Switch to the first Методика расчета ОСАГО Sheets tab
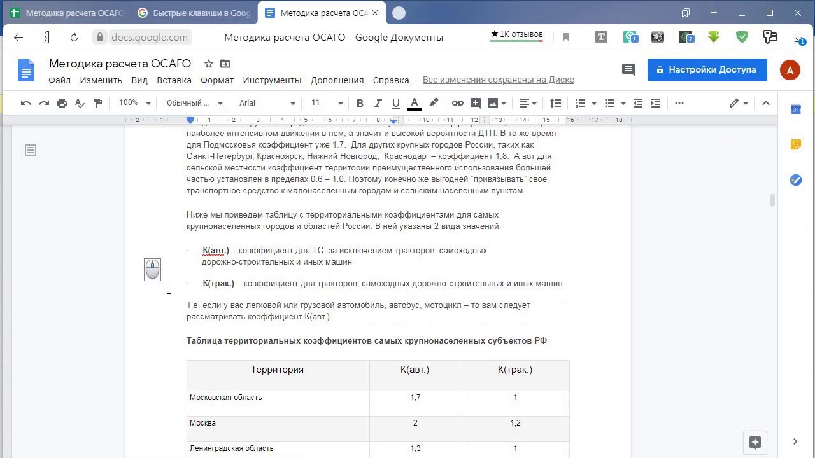Image resolution: width=815 pixels, height=458 pixels. [67, 13]
